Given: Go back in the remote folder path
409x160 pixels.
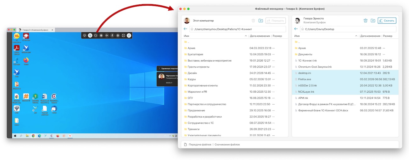Looking at the screenshot, I should 296,29.
